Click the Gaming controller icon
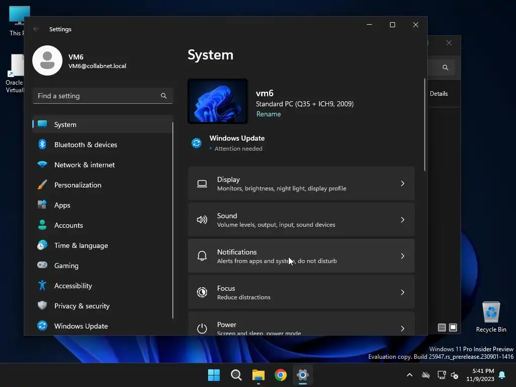516x387 pixels. point(42,265)
